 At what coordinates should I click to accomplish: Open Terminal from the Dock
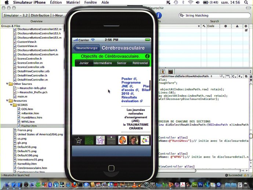(80, 184)
